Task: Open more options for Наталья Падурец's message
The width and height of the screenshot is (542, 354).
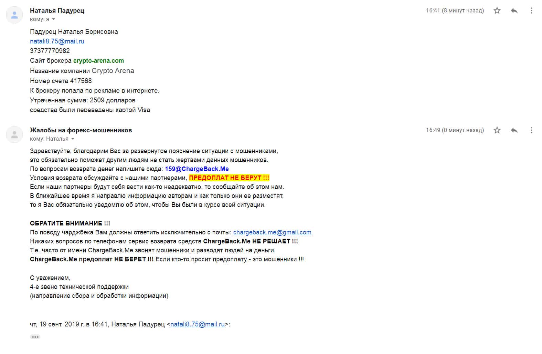Action: click(531, 11)
